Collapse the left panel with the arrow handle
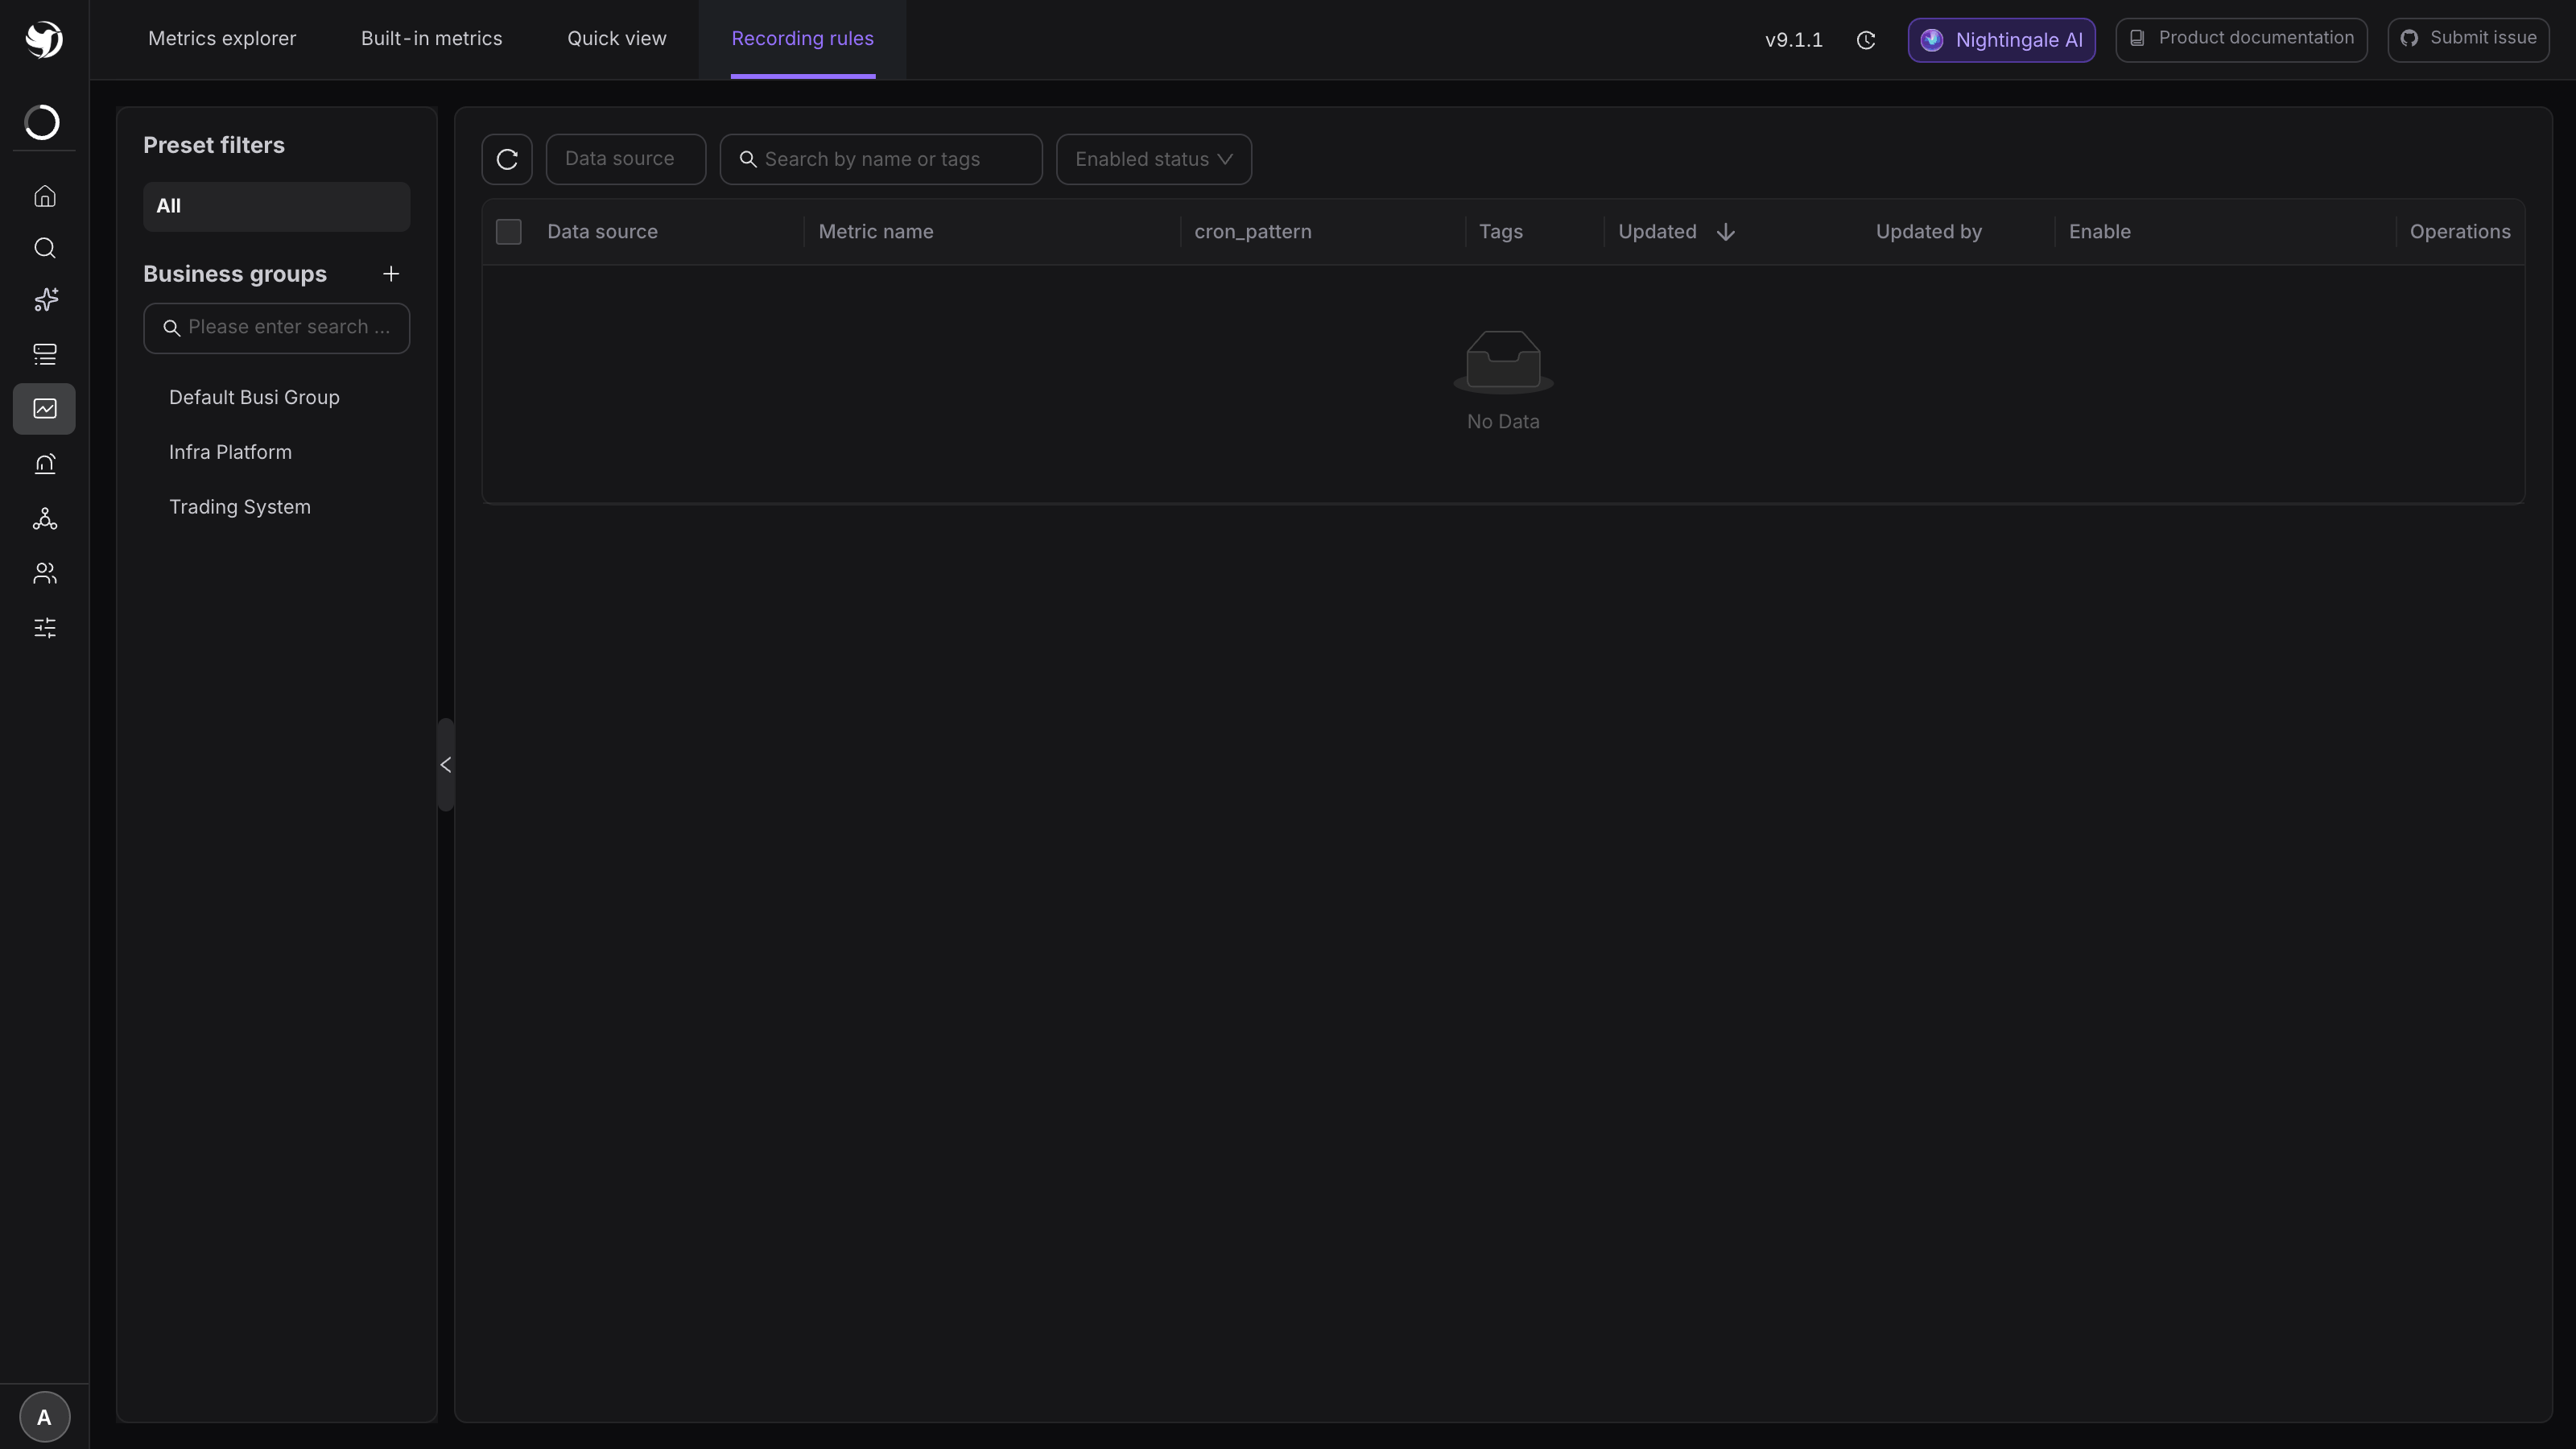Viewport: 2576px width, 1449px height. pyautogui.click(x=446, y=765)
